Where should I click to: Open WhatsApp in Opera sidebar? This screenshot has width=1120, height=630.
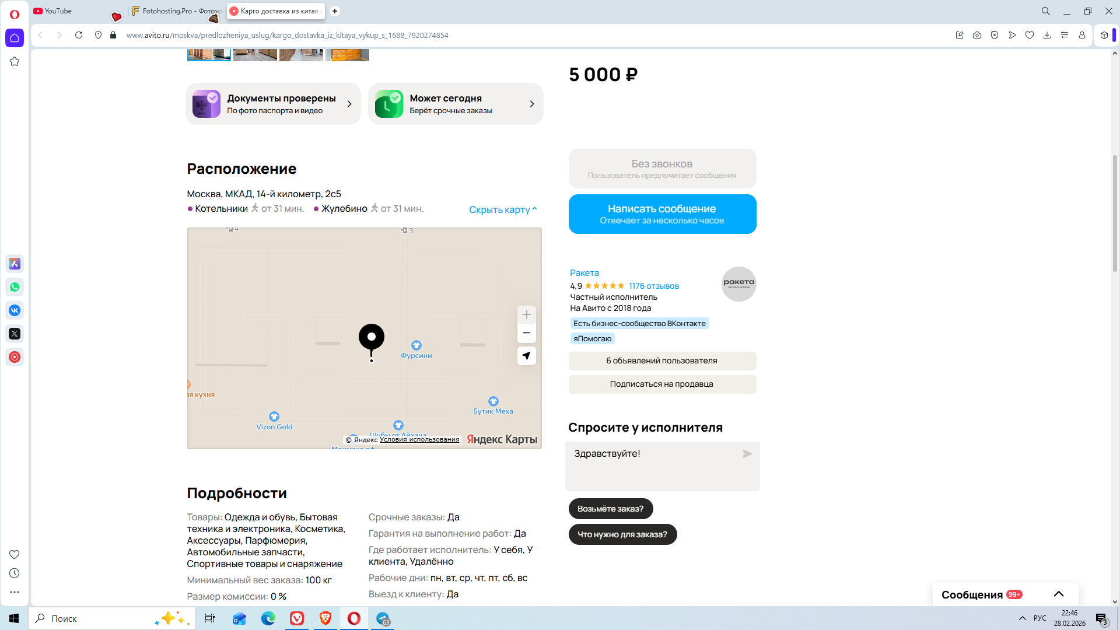(x=15, y=287)
